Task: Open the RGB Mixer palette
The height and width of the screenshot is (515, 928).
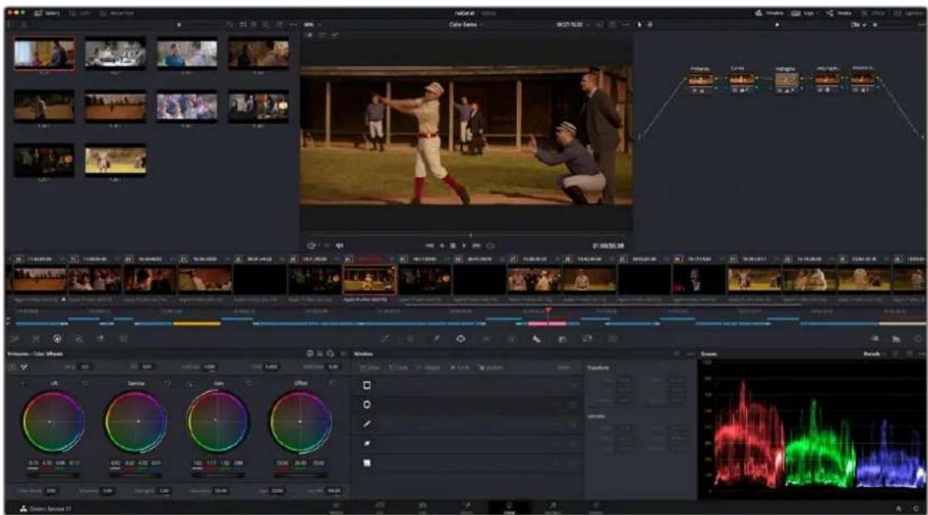Action: 100,339
